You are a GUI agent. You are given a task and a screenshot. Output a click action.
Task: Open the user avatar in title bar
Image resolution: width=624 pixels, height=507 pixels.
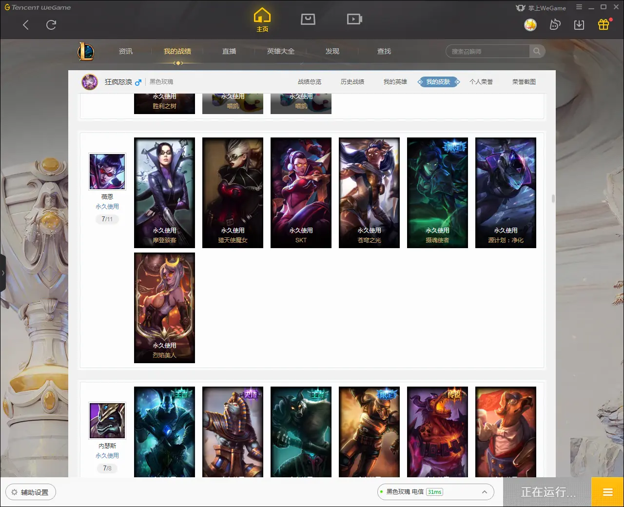point(530,24)
